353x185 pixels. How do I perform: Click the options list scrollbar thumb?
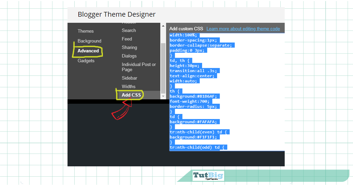(x=163, y=67)
